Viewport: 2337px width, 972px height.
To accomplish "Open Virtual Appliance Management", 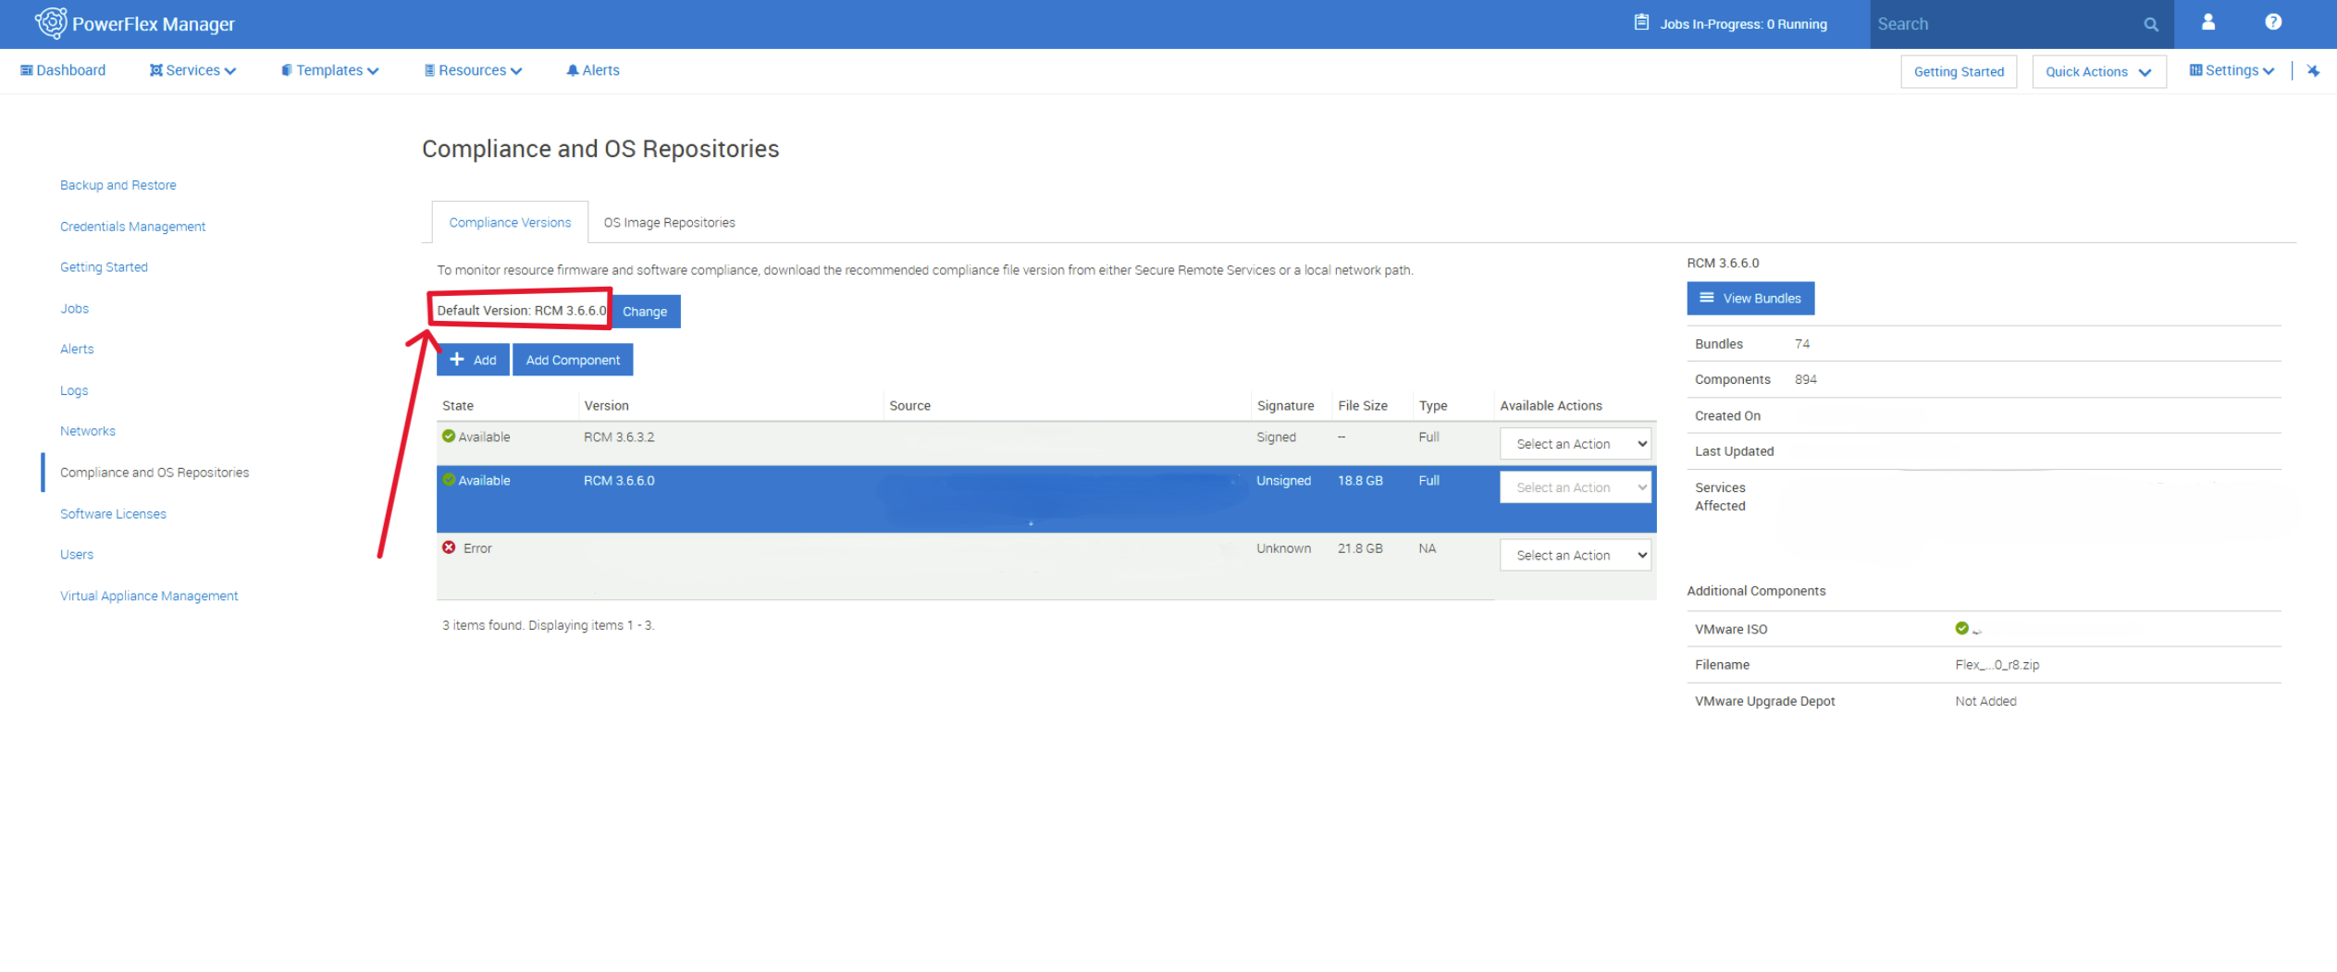I will click(x=149, y=597).
